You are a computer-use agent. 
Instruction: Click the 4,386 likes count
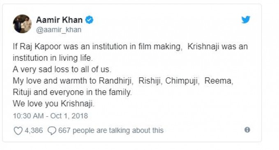[34, 130]
